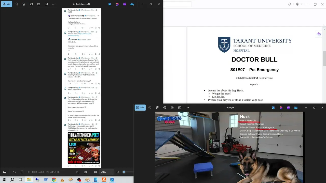This screenshot has height=183, width=326.
Task: Click 'Agenda:' line in the document
Action: [x=254, y=84]
